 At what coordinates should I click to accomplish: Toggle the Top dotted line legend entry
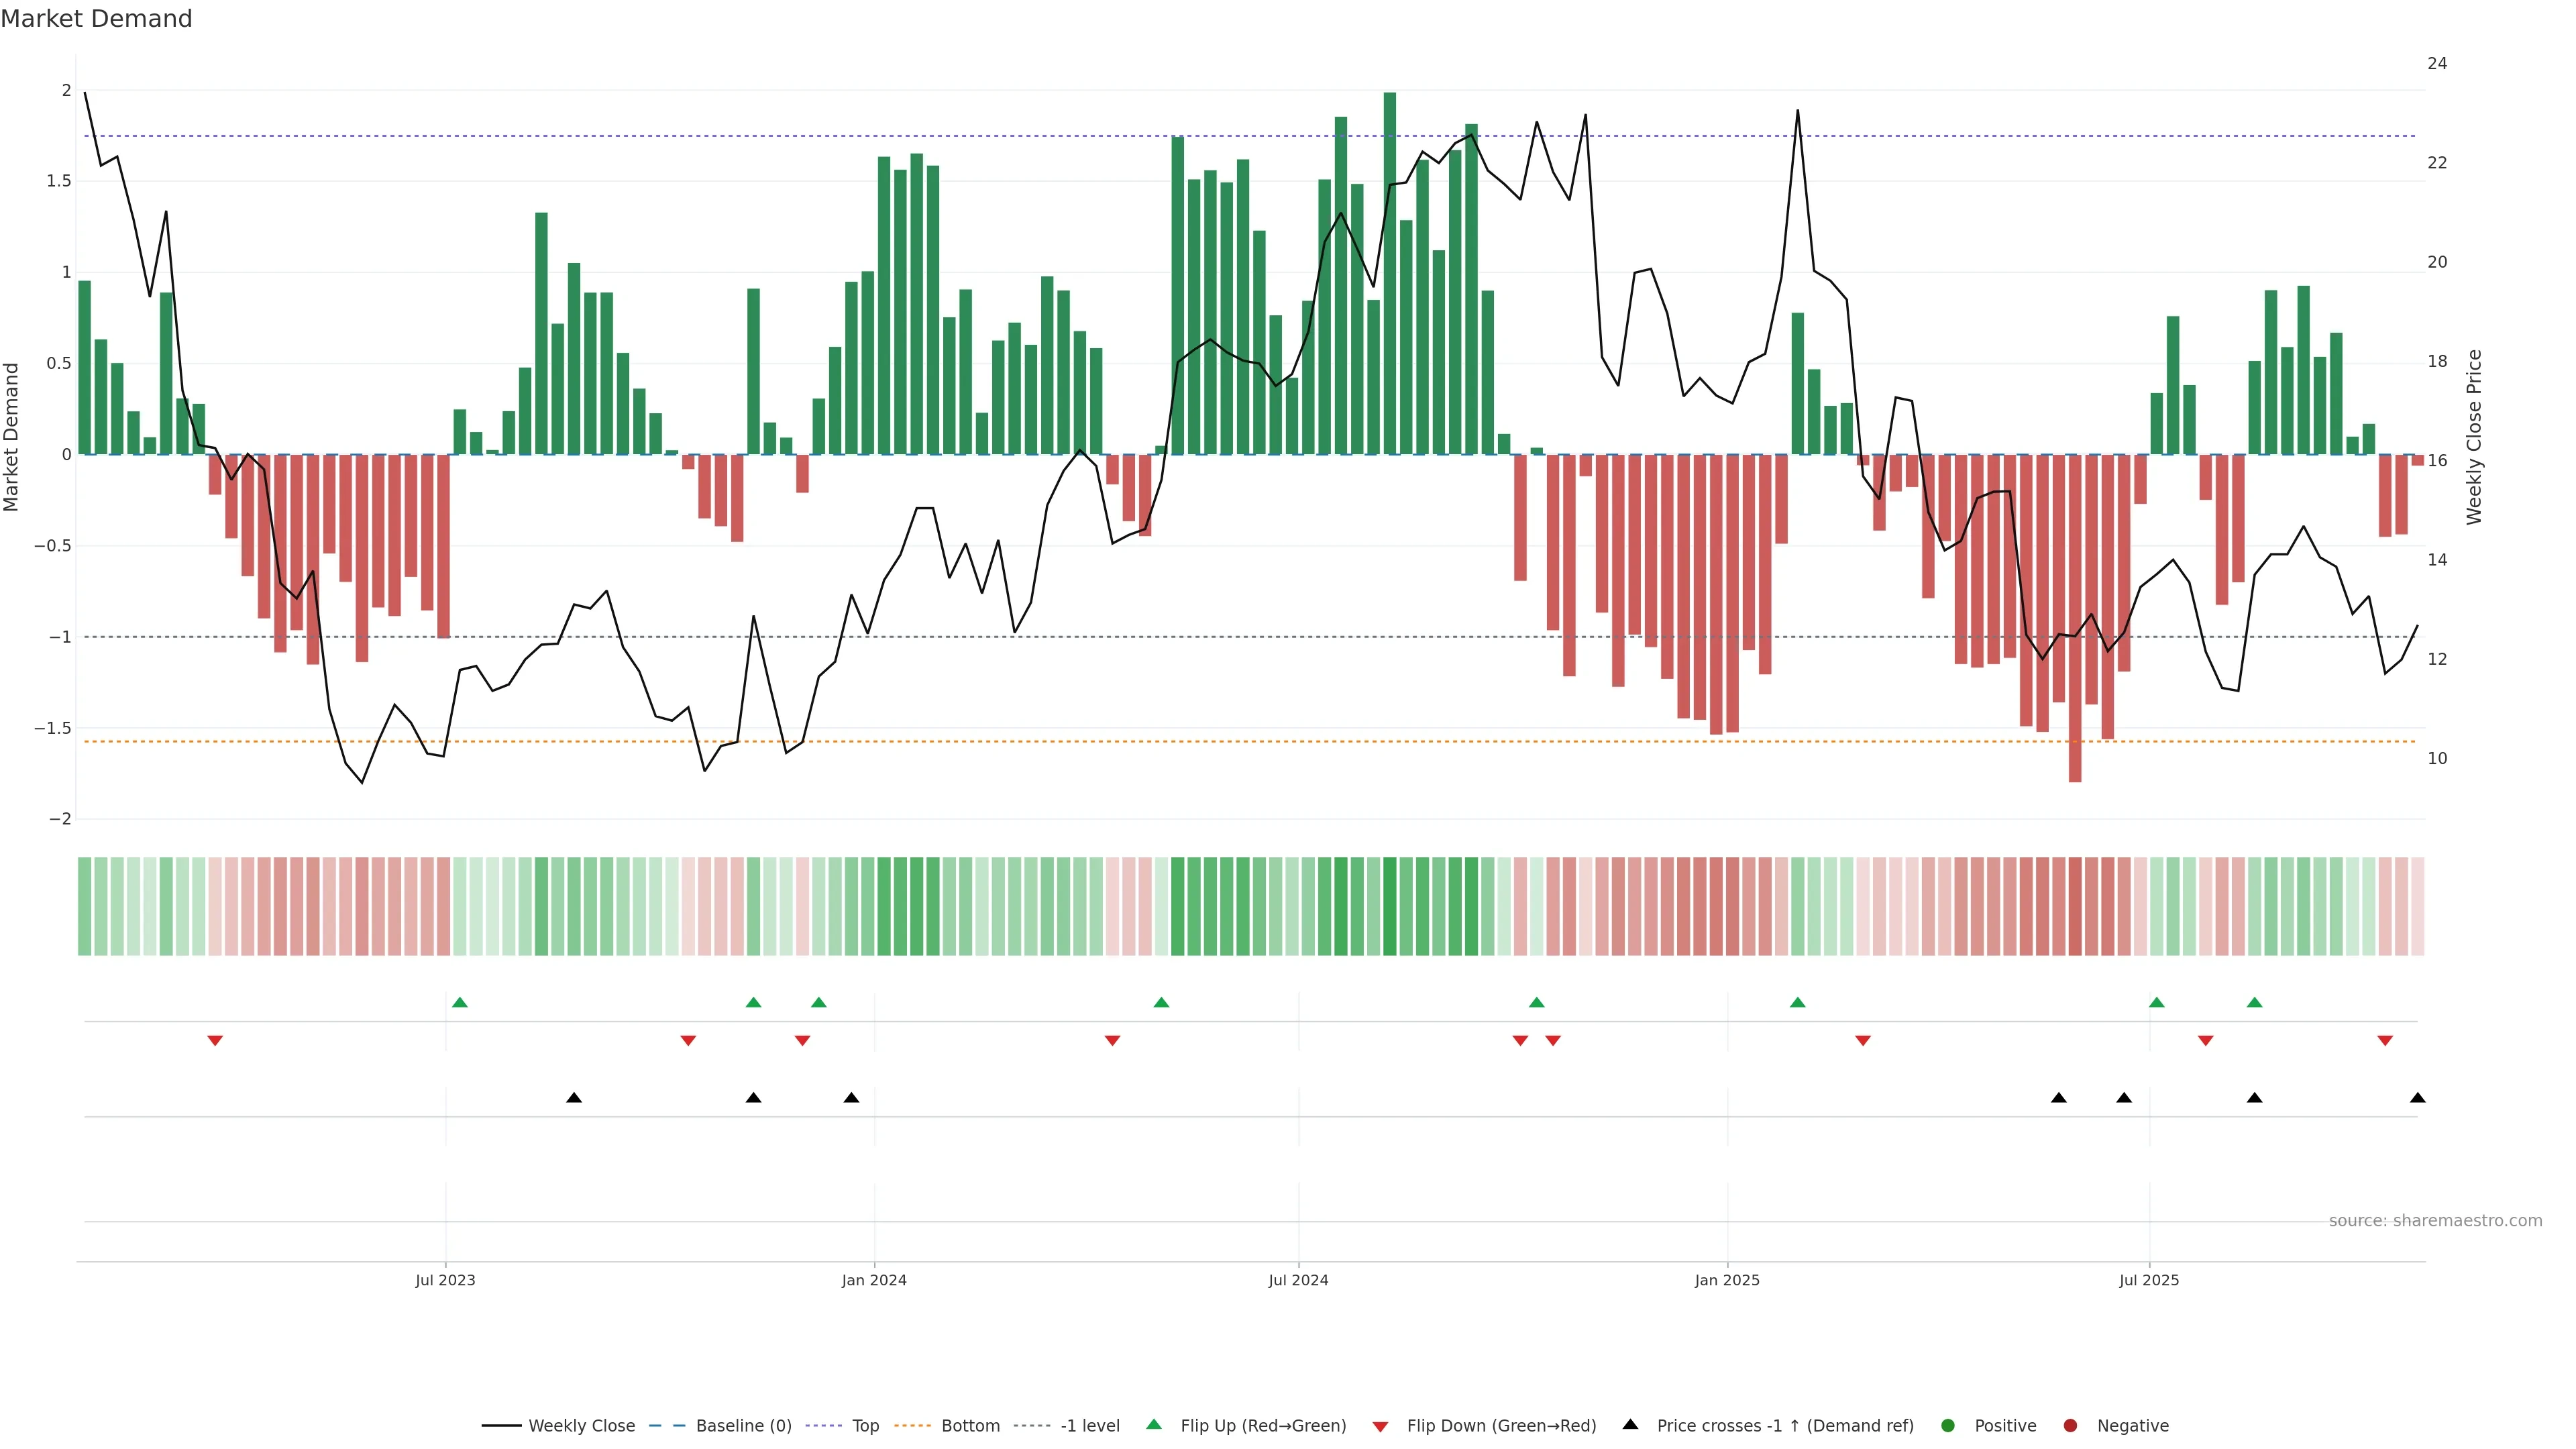point(865,1425)
